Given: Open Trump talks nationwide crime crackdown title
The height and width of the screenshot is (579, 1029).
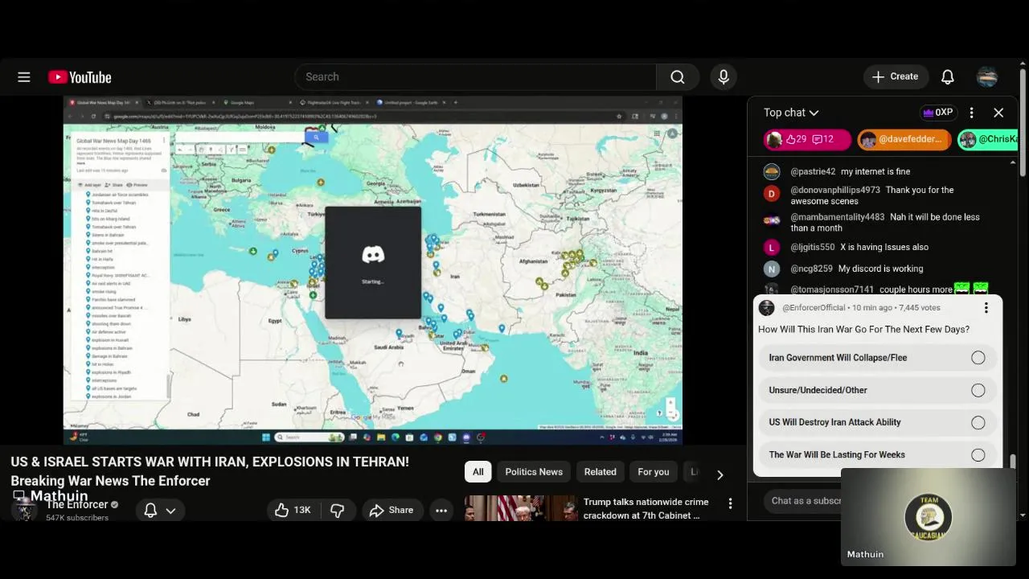Looking at the screenshot, I should pyautogui.click(x=646, y=508).
